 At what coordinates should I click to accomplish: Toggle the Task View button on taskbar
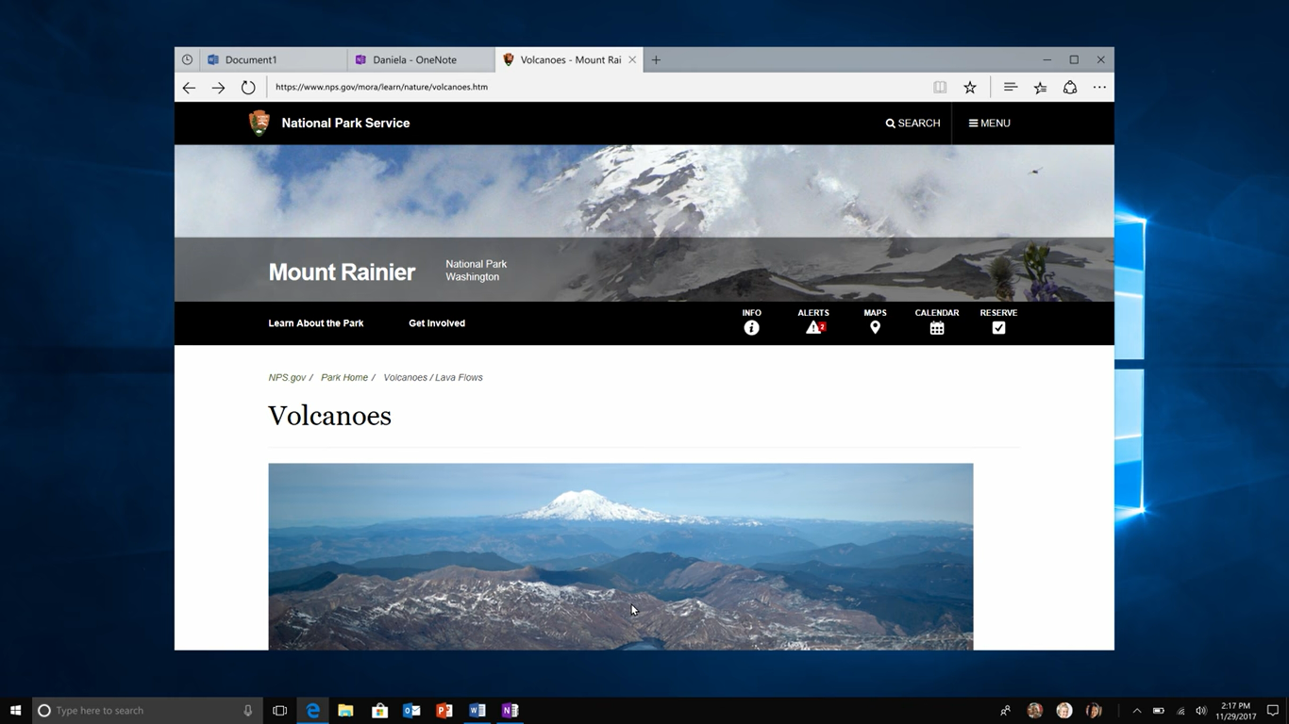point(279,710)
